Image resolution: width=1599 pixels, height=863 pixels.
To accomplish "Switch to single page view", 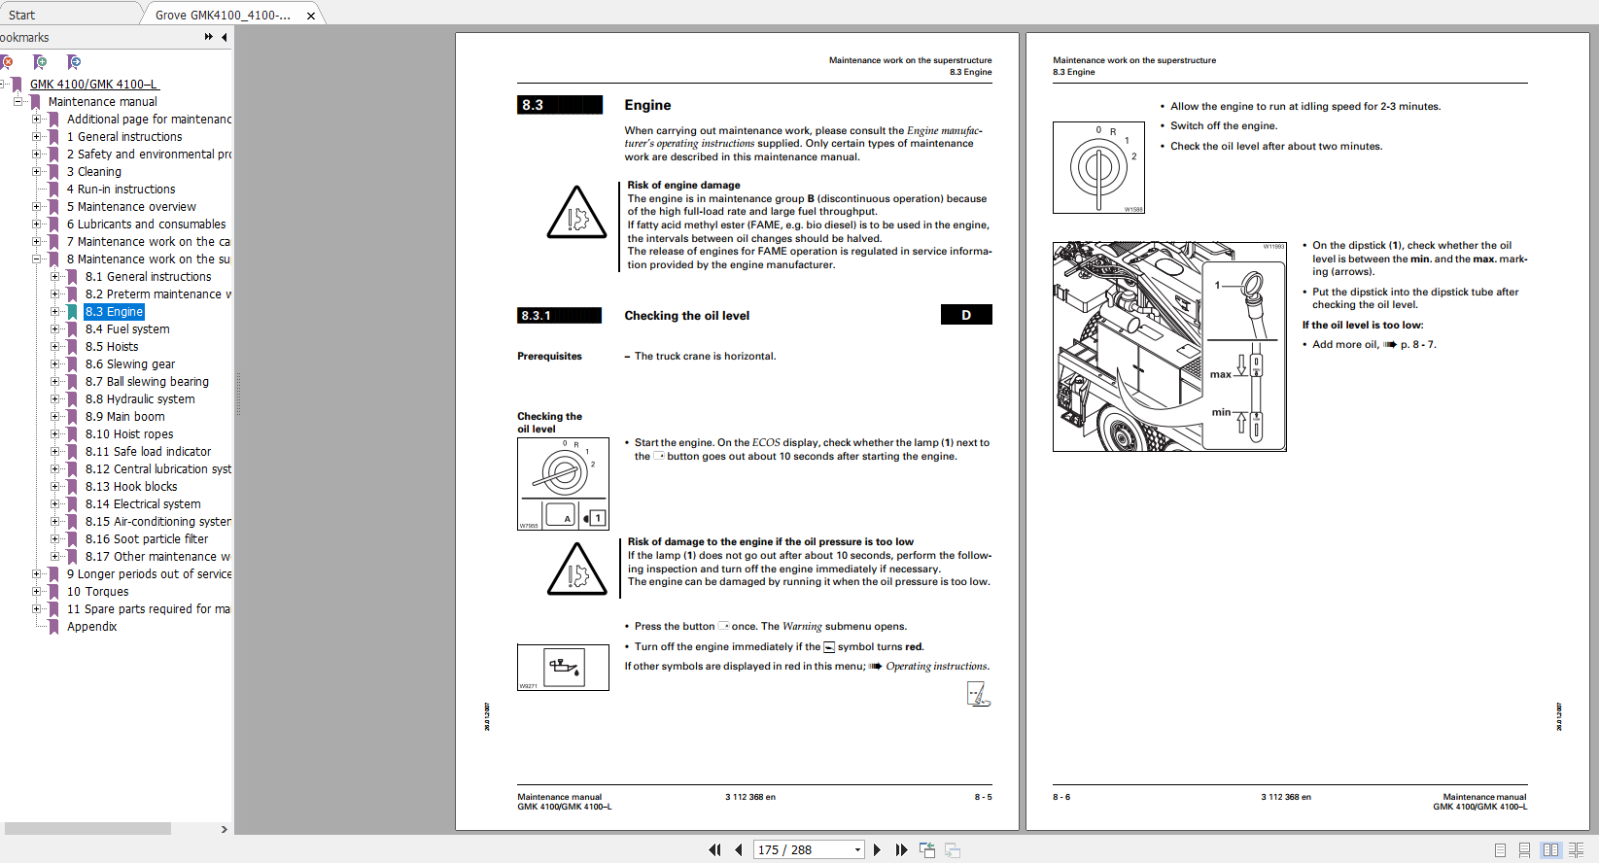I will click(x=1500, y=850).
